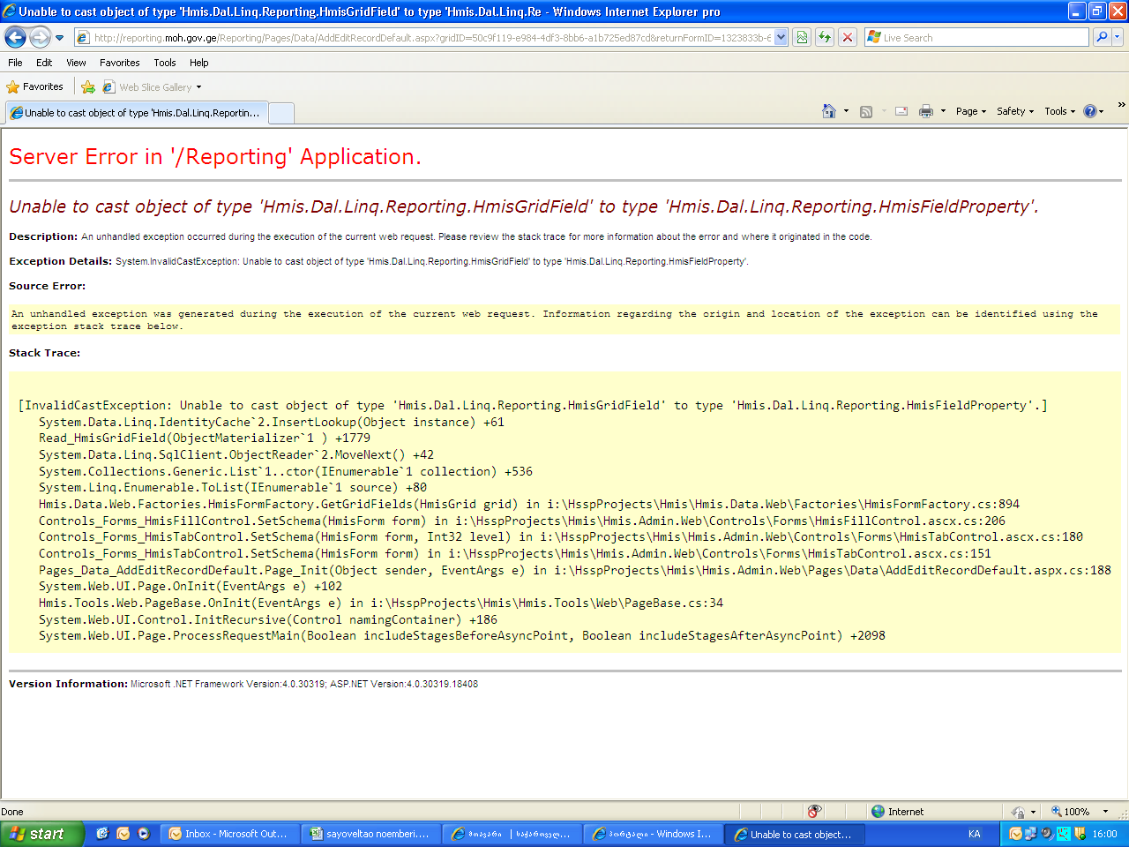
Task: Open the Help question mark icon
Action: click(x=1090, y=111)
